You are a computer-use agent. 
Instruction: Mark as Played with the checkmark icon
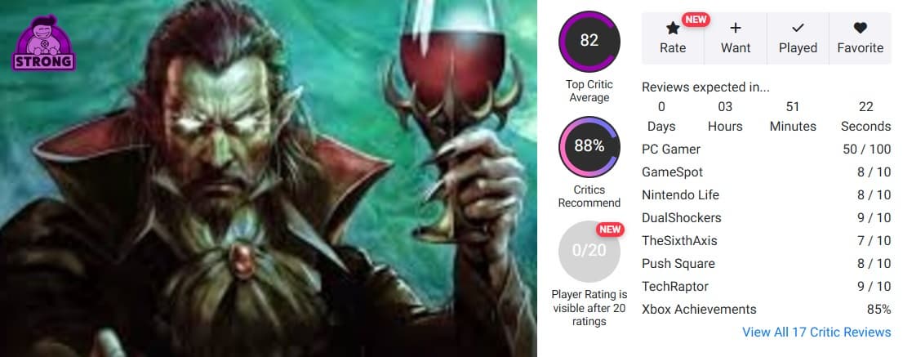pyautogui.click(x=798, y=28)
